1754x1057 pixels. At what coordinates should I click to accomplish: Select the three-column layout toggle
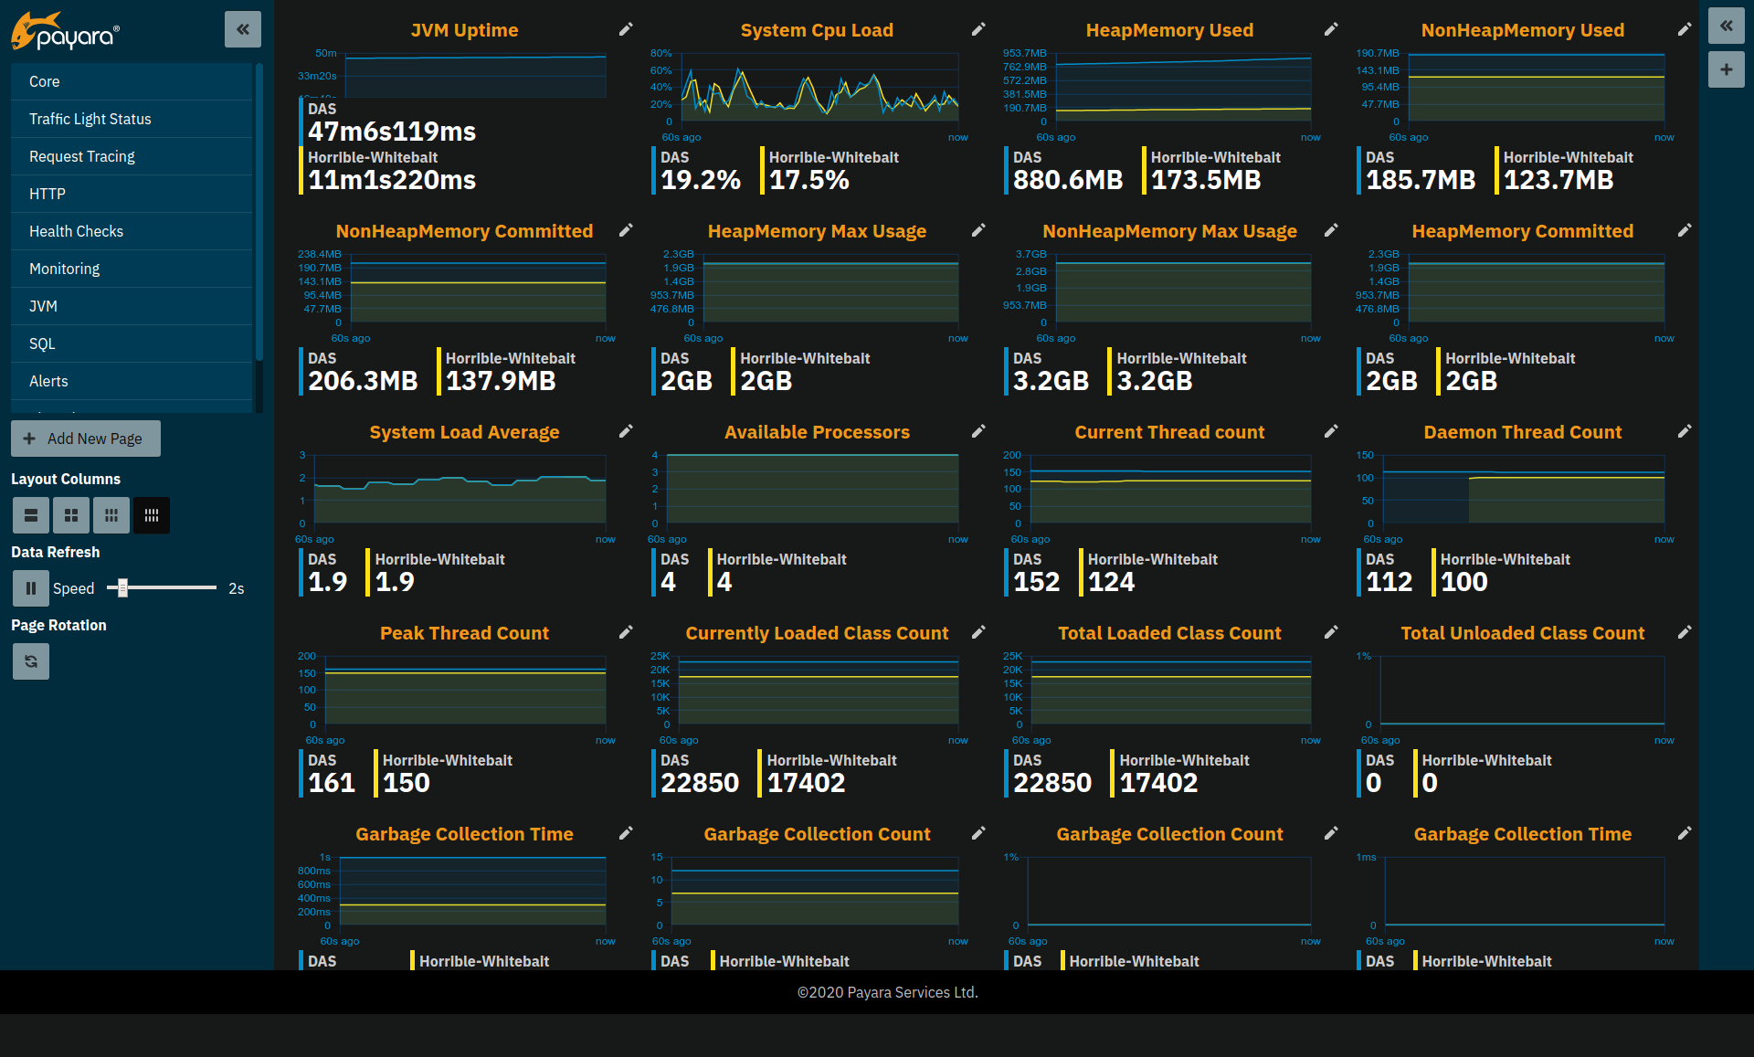coord(111,514)
